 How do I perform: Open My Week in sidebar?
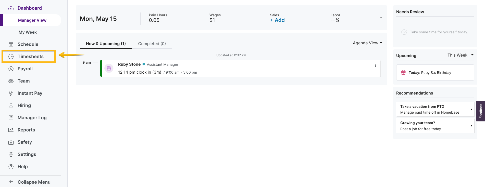coord(28,32)
